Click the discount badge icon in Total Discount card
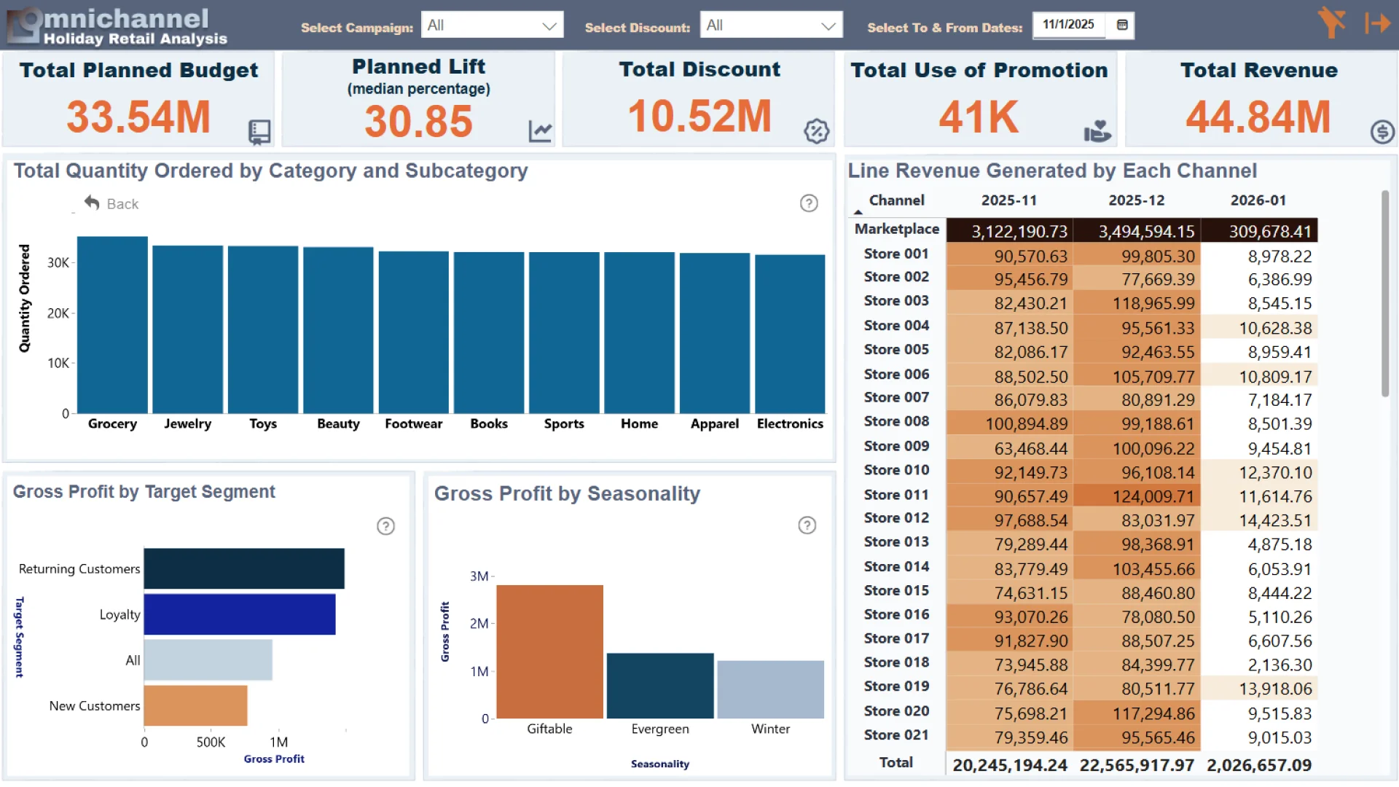Image resolution: width=1399 pixels, height=787 pixels. click(x=816, y=131)
